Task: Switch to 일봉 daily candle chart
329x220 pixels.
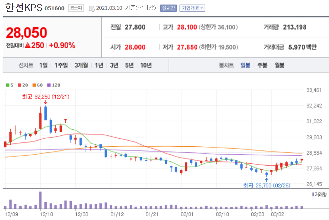Action: point(245,65)
